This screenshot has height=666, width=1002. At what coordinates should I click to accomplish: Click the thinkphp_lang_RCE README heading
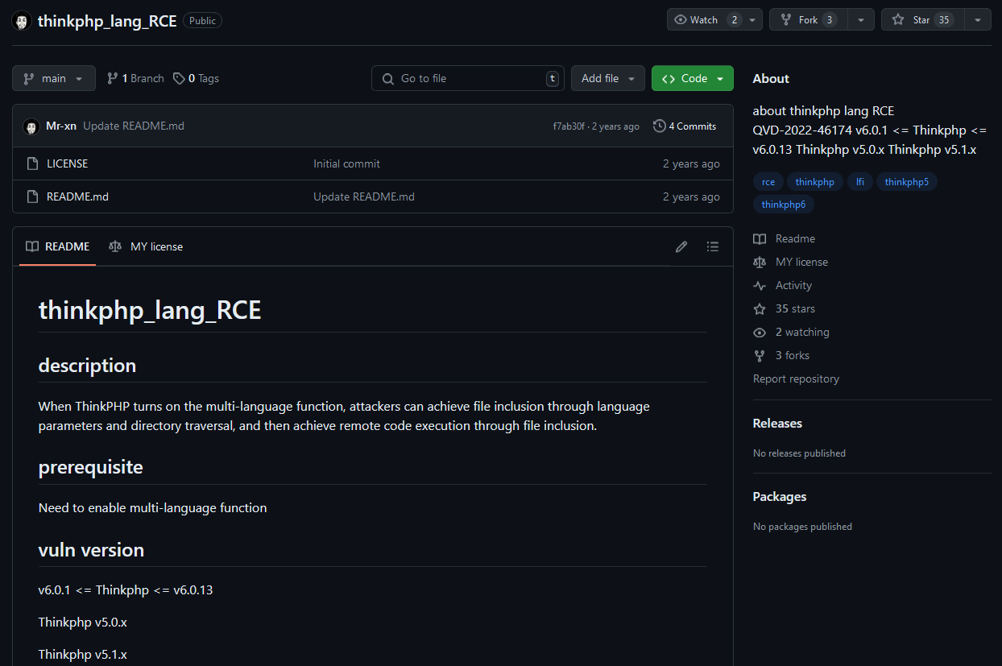150,310
